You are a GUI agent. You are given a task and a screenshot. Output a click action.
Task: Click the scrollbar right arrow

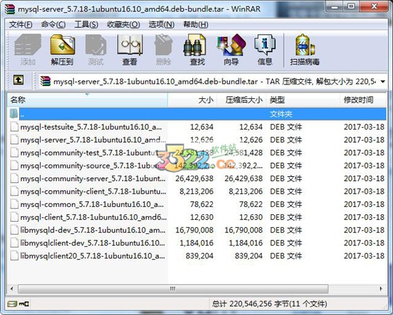(381, 289)
